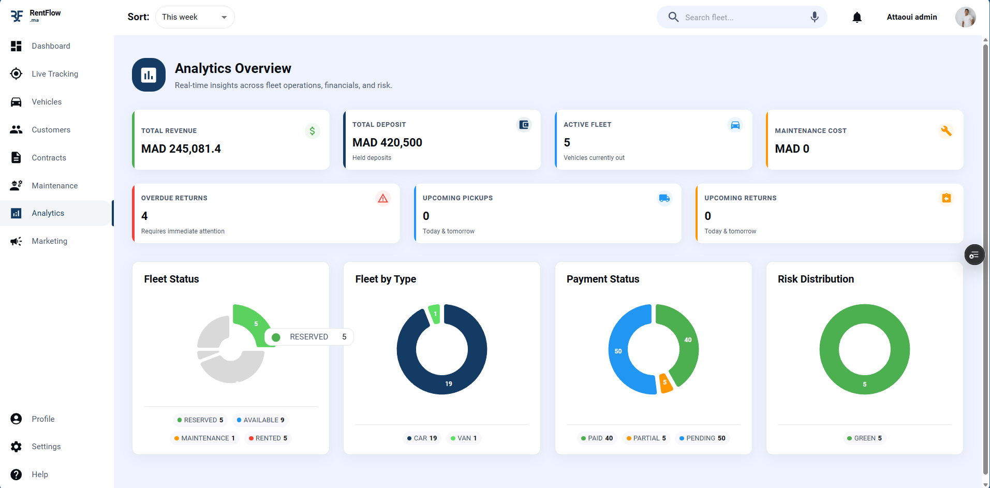The height and width of the screenshot is (488, 990).
Task: Click the page vertical scrollbar
Action: [x=985, y=259]
